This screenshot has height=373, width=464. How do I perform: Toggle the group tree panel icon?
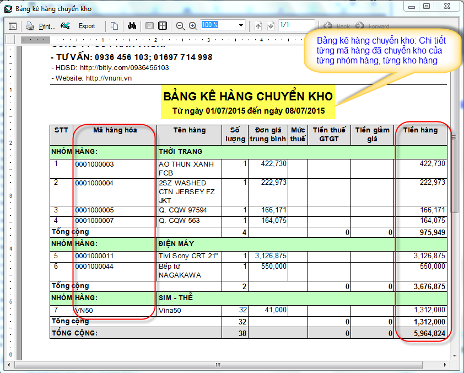coord(12,26)
